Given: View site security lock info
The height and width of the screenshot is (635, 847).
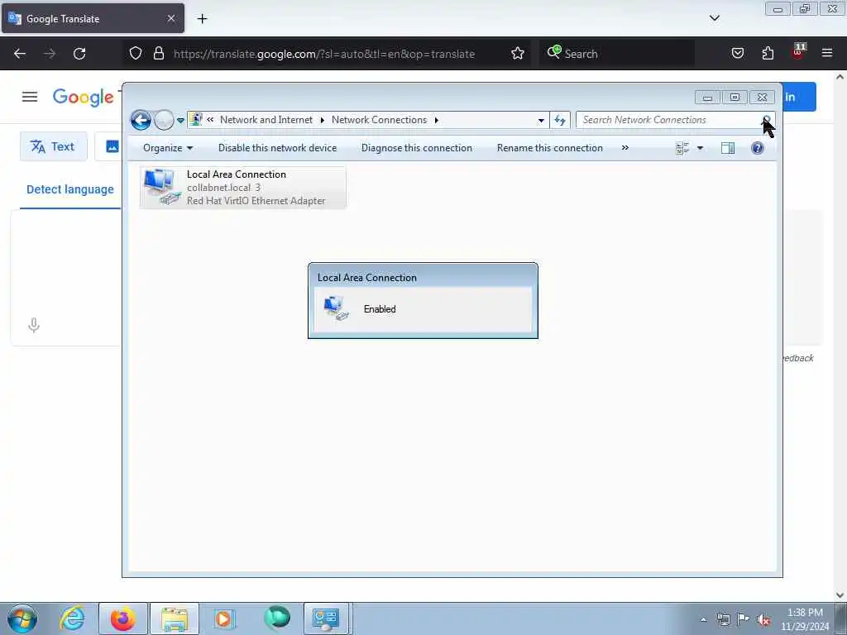Looking at the screenshot, I should [158, 54].
